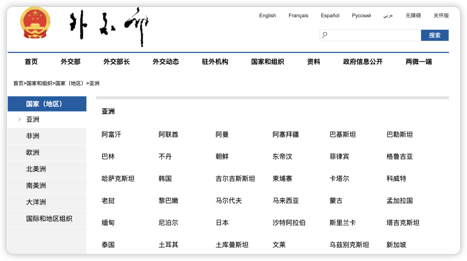Viewport: 467px width, 261px height.
Task: Focus the search input field
Action: point(370,35)
